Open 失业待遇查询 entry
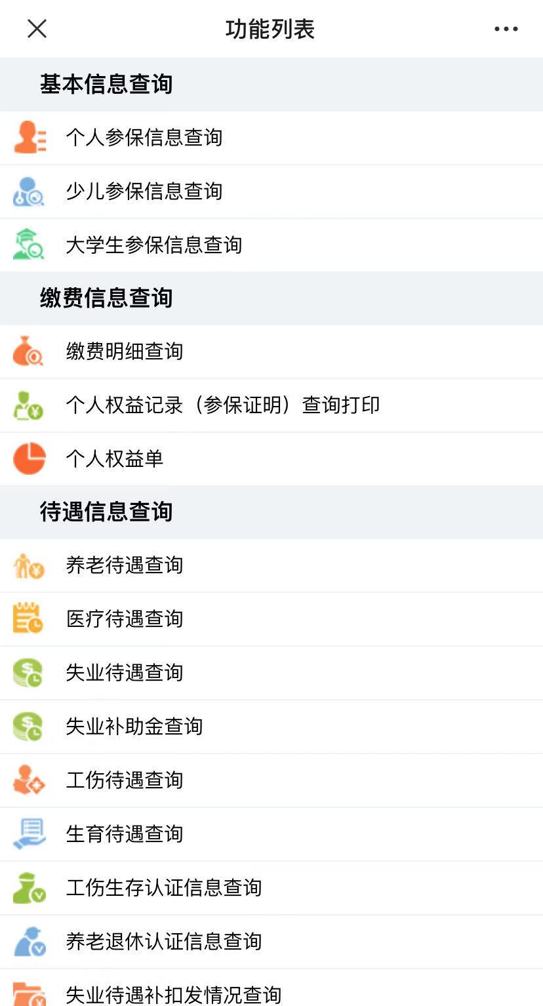 pyautogui.click(x=125, y=673)
